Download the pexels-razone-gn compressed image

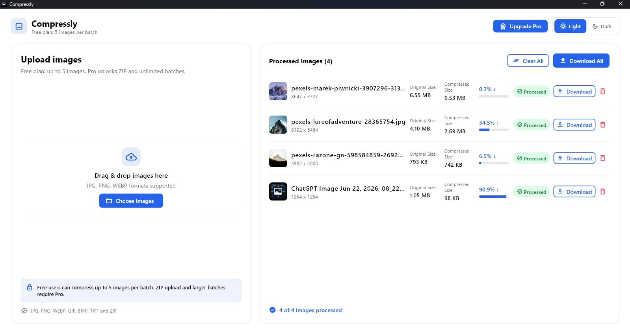(x=574, y=158)
